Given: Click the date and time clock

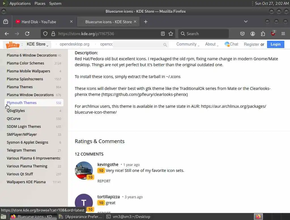Looking at the screenshot, I should [272, 3].
